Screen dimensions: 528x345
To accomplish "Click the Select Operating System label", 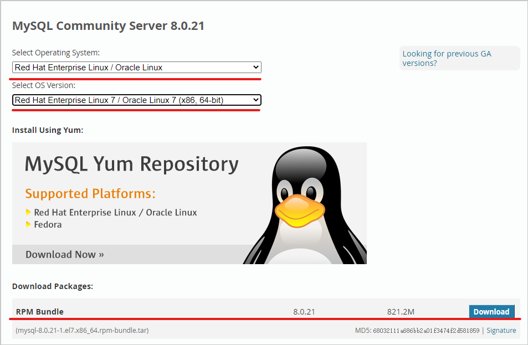I will (x=56, y=53).
